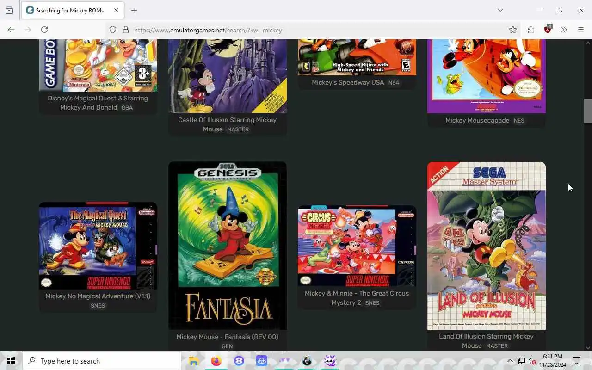
Task: Open a new tab with the plus button
Action: tap(134, 10)
